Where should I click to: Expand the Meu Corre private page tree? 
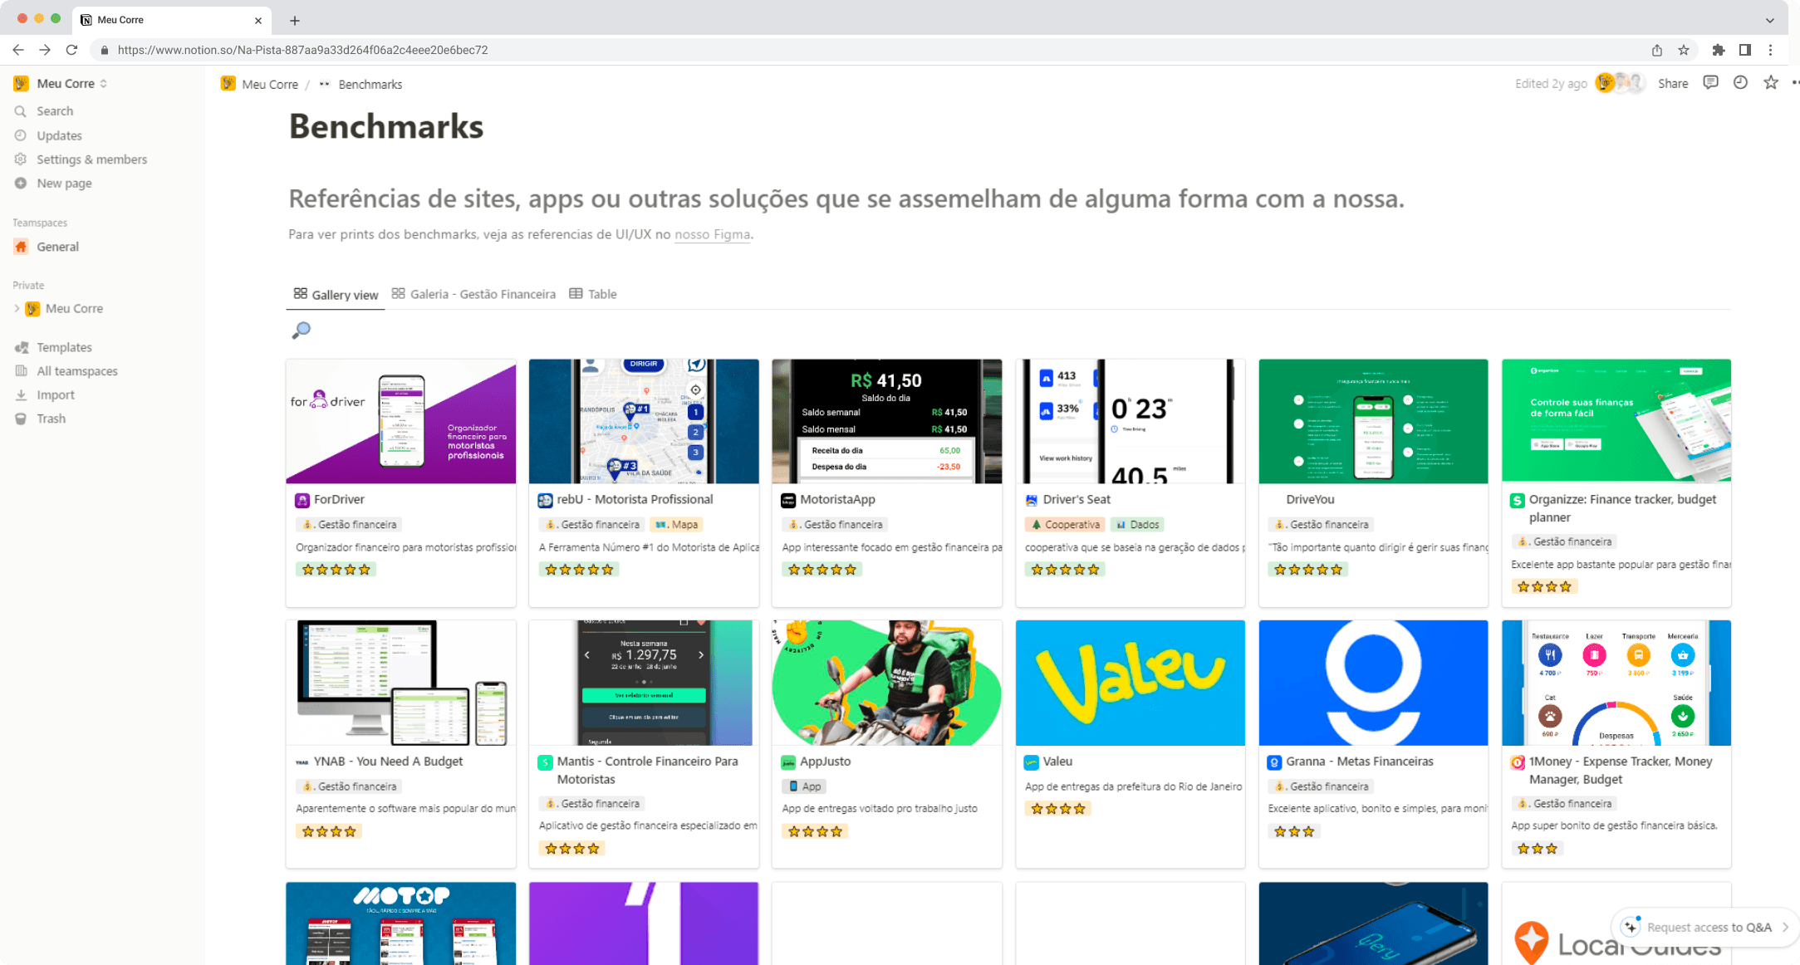[x=17, y=309]
